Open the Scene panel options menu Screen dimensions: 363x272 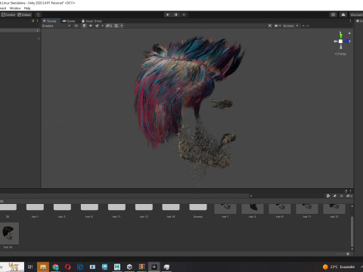point(350,21)
